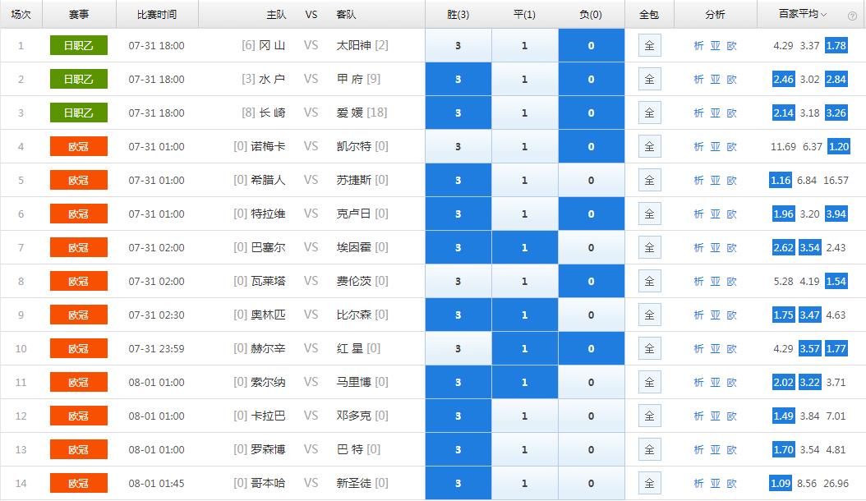Click the 平(1) column header
The width and height of the screenshot is (866, 501).
click(x=524, y=14)
